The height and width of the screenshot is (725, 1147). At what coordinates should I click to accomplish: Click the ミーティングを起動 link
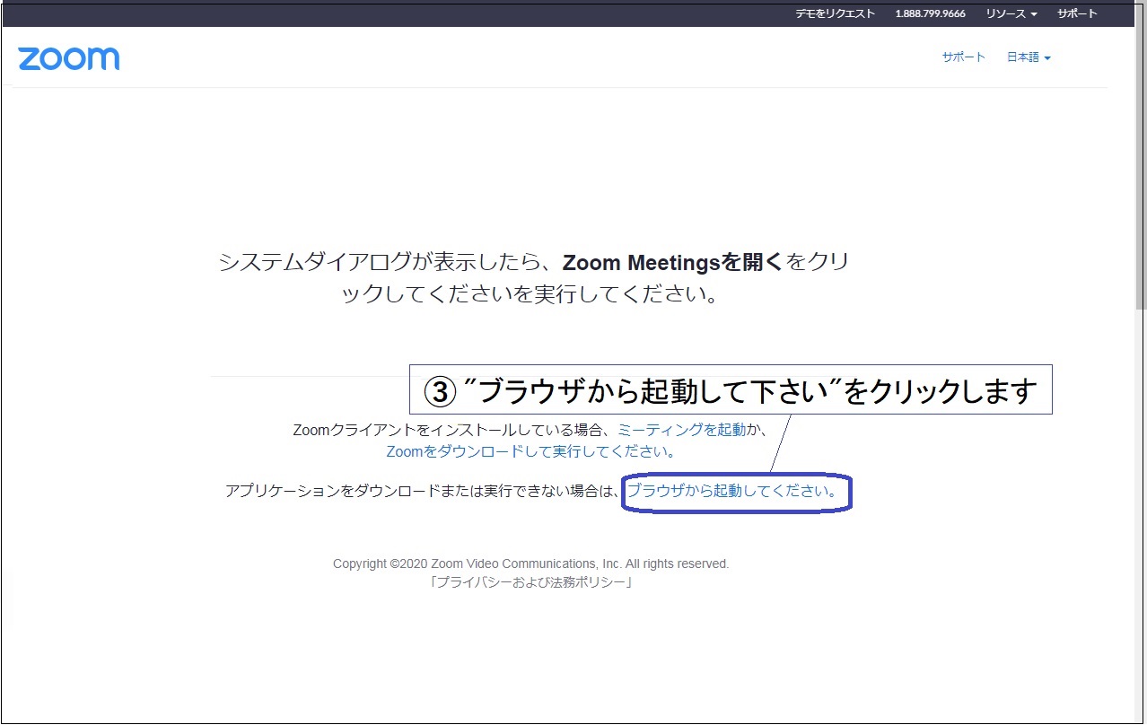tap(681, 430)
